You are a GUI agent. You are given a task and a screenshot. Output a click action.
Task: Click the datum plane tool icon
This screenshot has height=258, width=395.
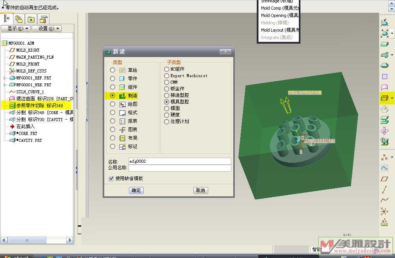tap(384, 179)
